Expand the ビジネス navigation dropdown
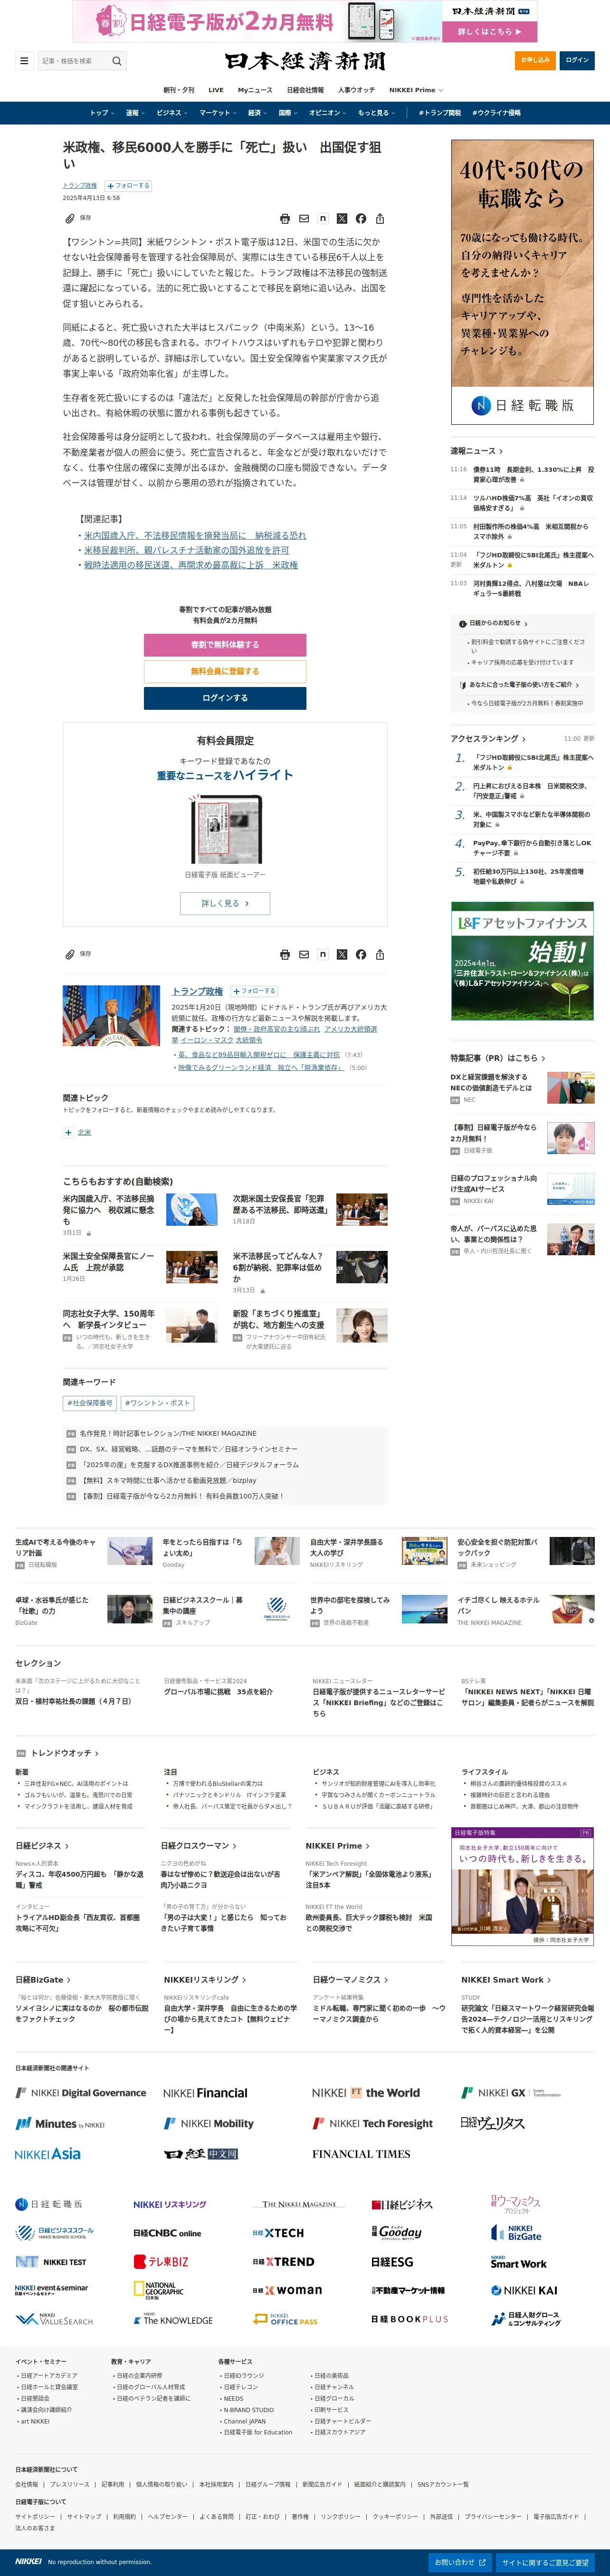 (171, 113)
